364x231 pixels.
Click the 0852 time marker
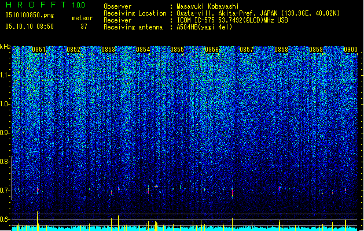coord(73,50)
